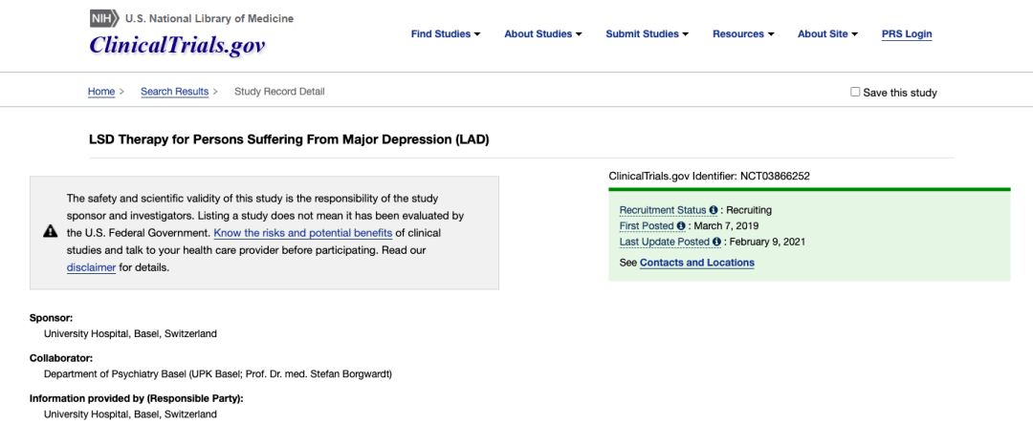This screenshot has width=1033, height=445.
Task: Click the NIH logo badge
Action: 104,18
